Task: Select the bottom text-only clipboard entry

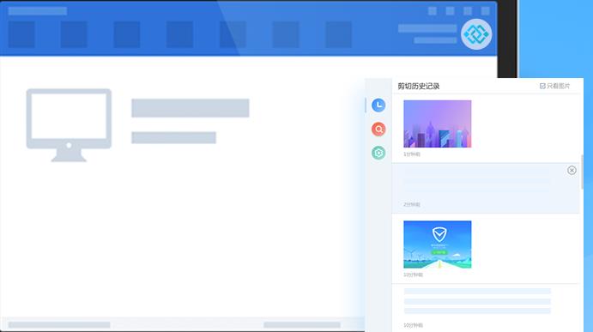Action: (486, 308)
